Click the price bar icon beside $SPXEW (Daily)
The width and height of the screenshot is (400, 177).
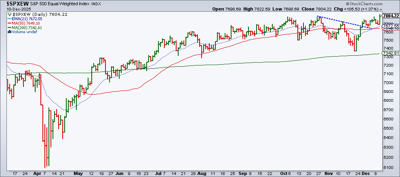pyautogui.click(x=9, y=14)
